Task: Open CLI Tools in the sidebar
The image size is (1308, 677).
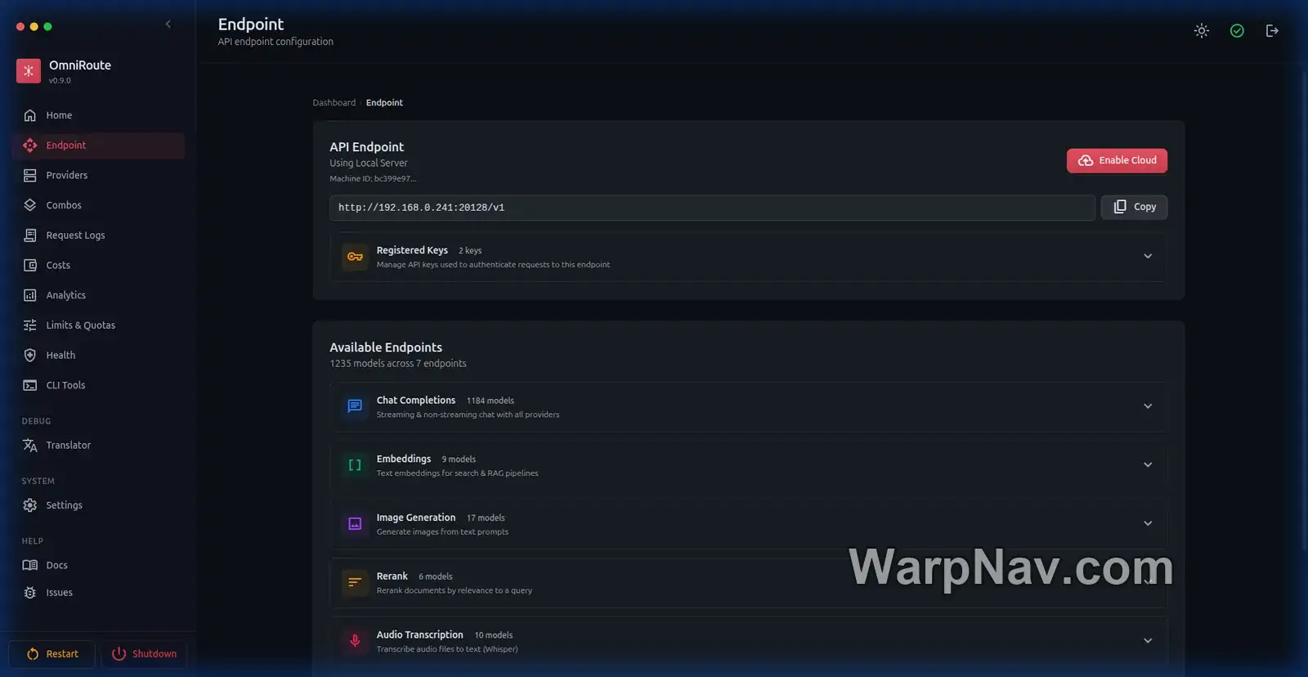Action: click(98, 385)
